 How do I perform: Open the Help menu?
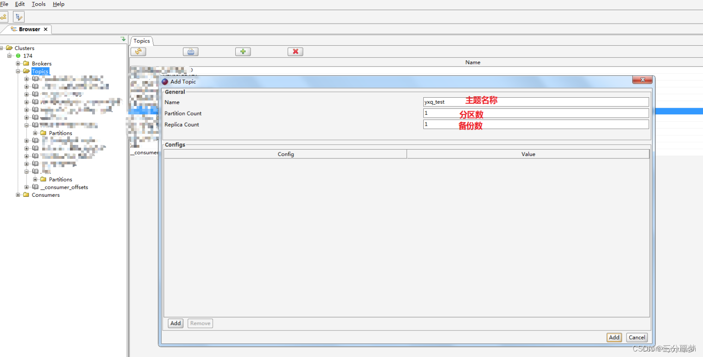(59, 4)
